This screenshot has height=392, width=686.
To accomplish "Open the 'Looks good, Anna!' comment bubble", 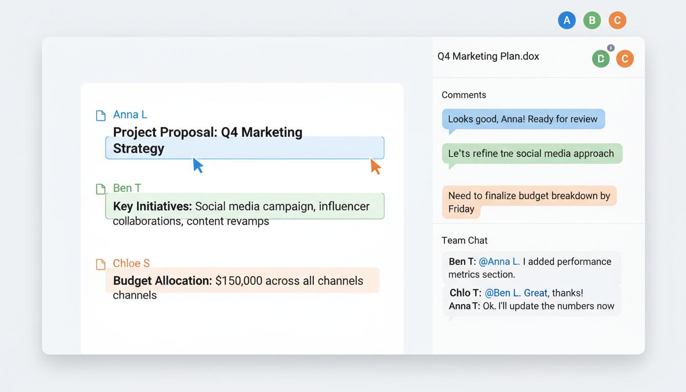I will tap(523, 119).
